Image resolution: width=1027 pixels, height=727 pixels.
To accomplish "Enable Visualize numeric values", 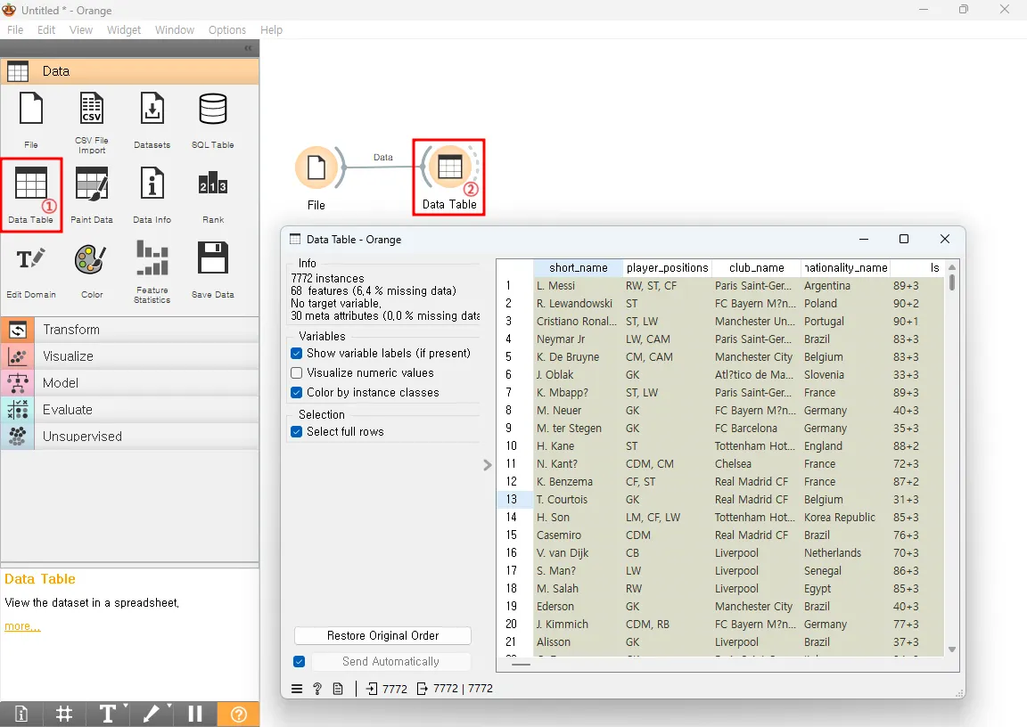I will point(298,373).
